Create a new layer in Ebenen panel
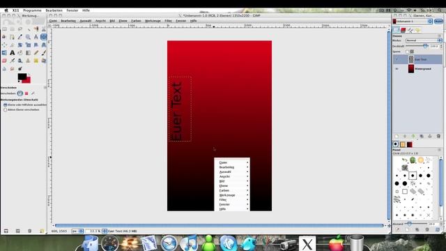 point(397,137)
